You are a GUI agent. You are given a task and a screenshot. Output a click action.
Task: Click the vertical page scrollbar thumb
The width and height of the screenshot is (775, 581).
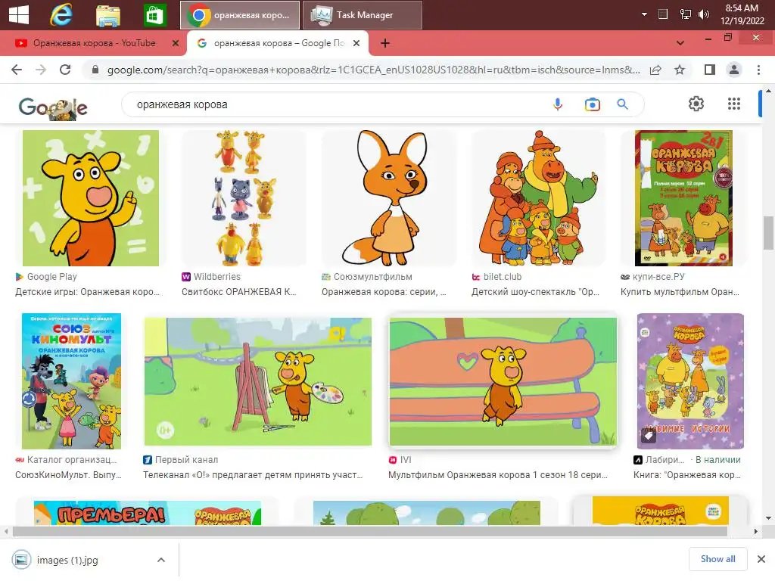[x=768, y=232]
